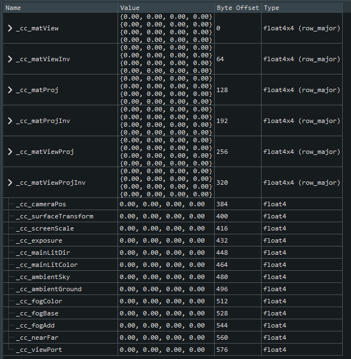Click the _cc_fogBase byte offset 528

[222, 313]
